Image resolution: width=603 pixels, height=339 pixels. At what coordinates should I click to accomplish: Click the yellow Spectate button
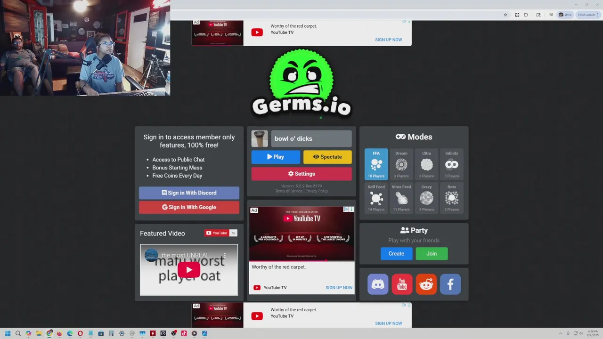[x=327, y=157]
